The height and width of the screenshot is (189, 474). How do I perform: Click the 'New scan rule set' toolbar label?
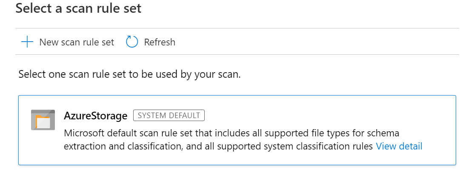(77, 42)
